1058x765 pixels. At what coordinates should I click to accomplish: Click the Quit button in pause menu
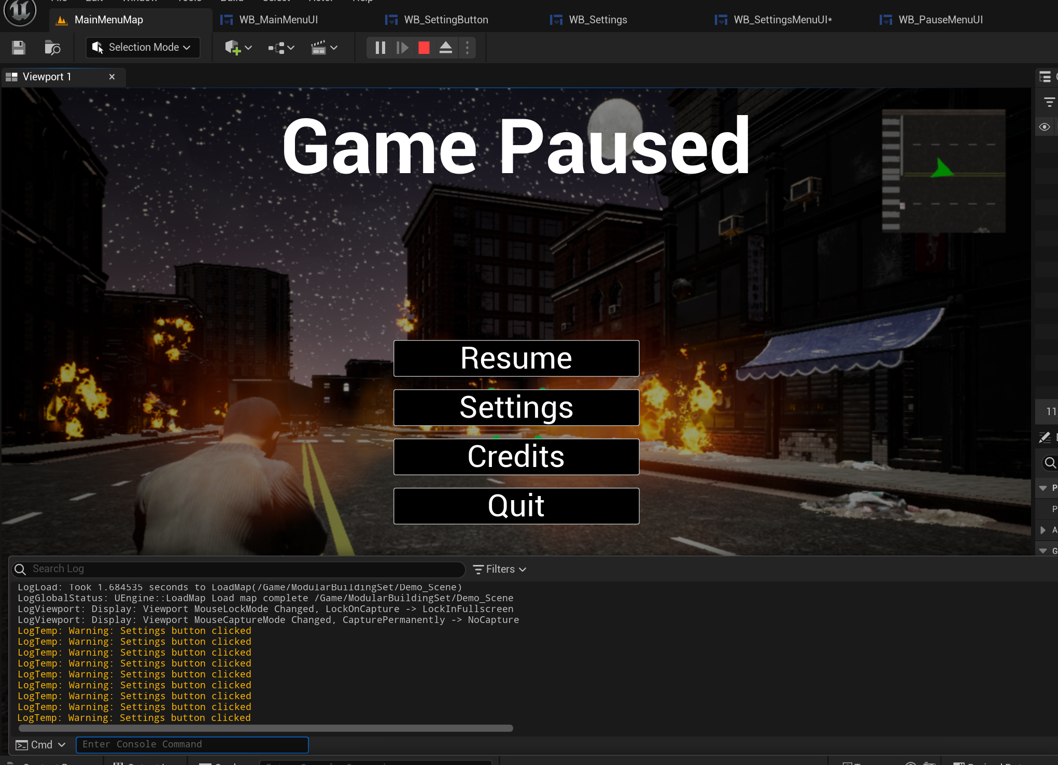516,506
